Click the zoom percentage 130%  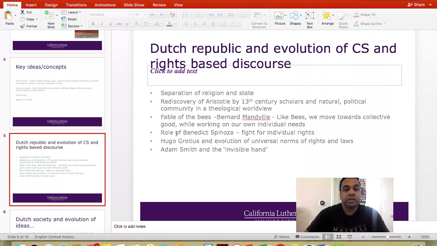coord(425,237)
